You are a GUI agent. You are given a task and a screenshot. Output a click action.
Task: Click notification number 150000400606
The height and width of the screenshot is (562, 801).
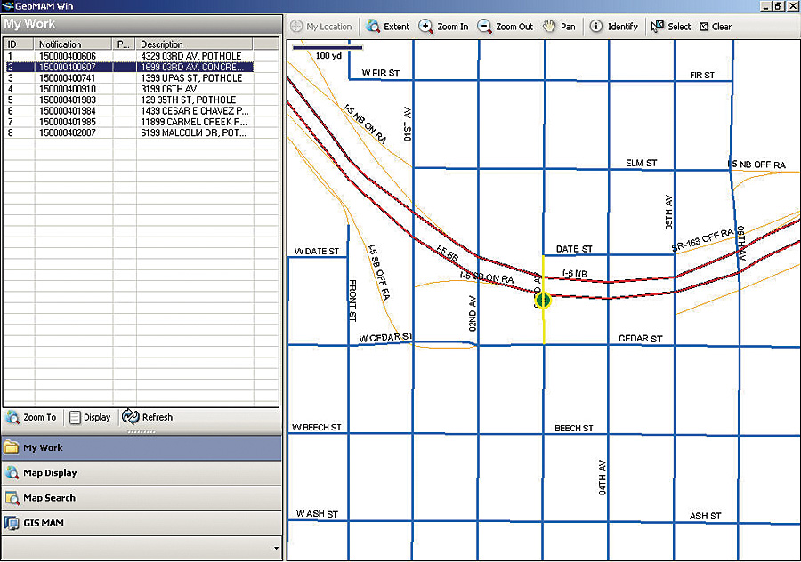click(x=68, y=56)
